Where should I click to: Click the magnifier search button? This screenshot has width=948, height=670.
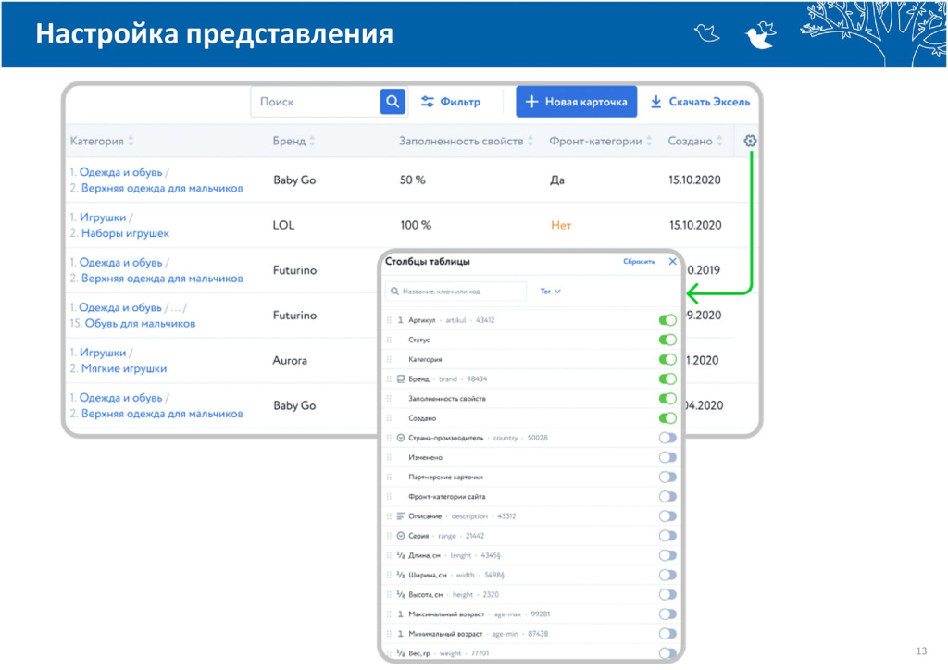click(x=393, y=102)
